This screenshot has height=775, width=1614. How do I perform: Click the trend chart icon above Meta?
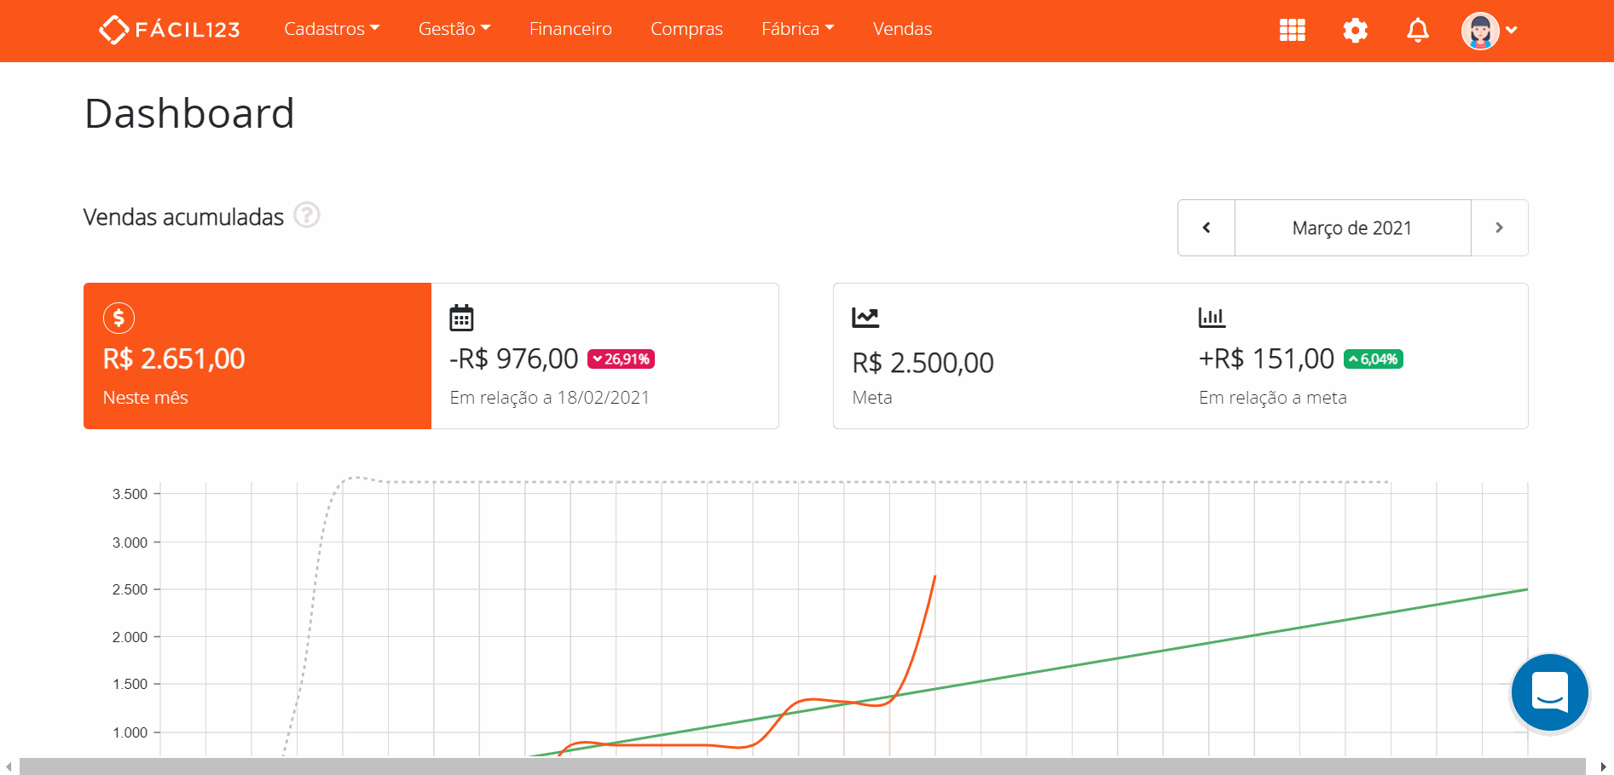865,318
